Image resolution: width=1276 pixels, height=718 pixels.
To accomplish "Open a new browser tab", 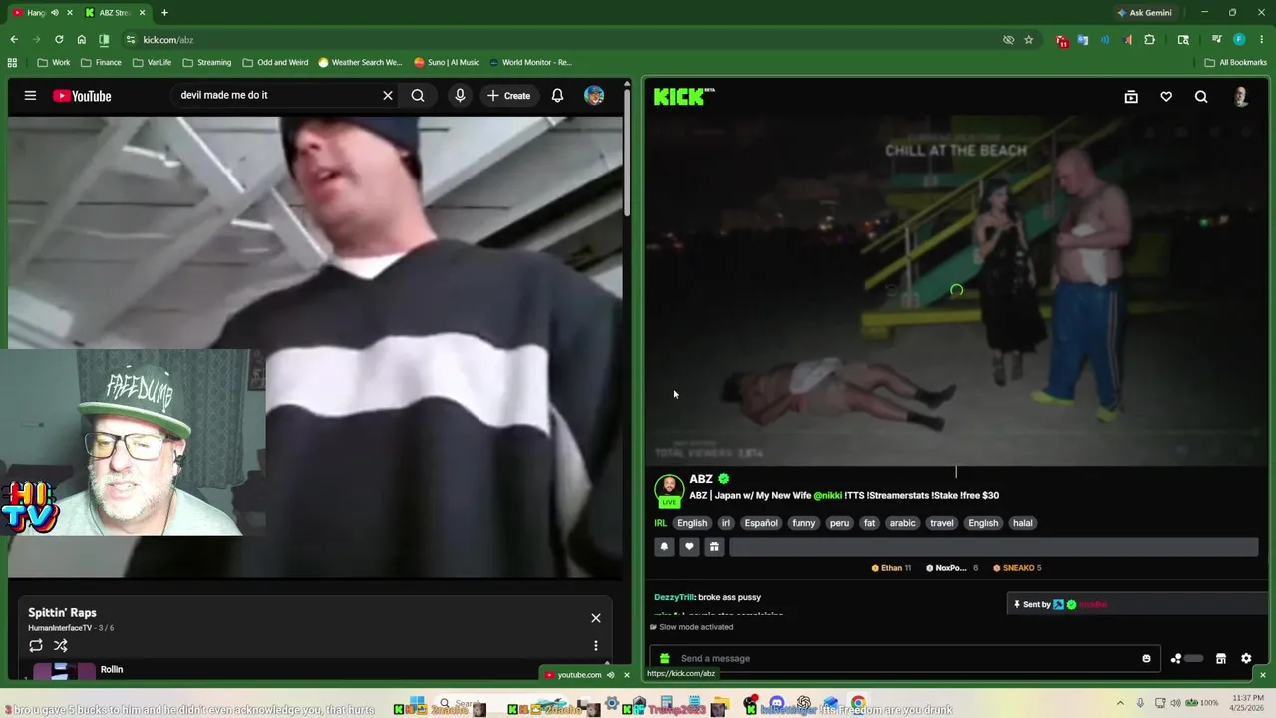I will pyautogui.click(x=164, y=13).
